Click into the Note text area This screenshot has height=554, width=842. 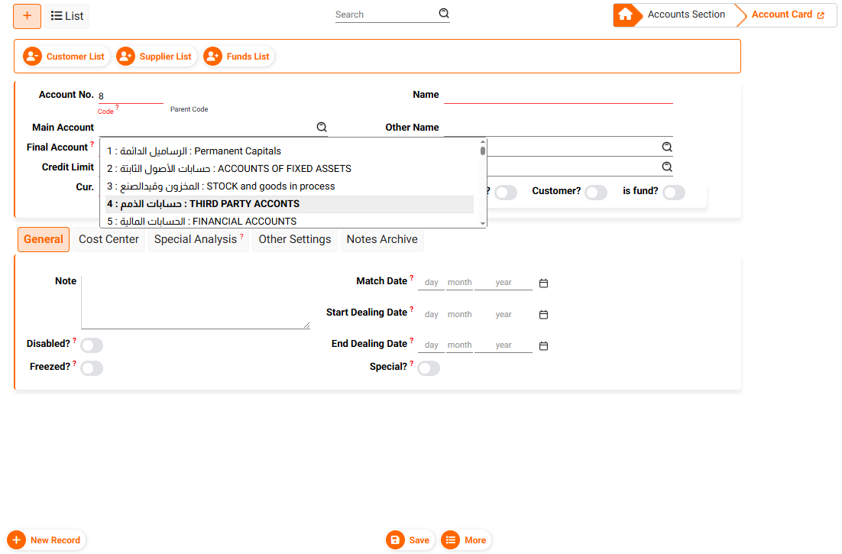pos(195,302)
